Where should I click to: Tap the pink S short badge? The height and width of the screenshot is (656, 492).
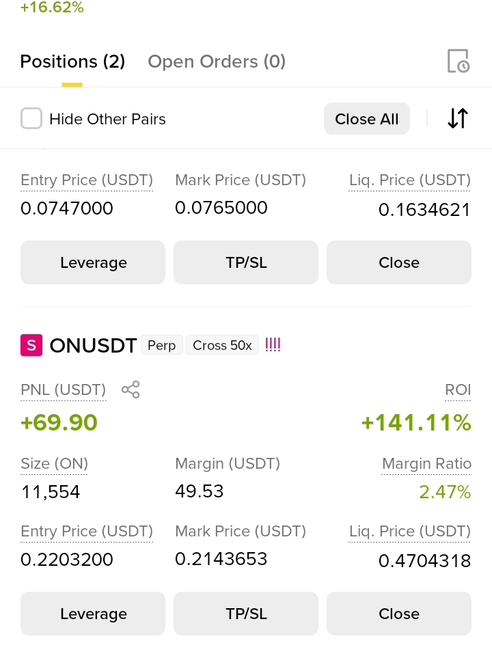coord(31,345)
